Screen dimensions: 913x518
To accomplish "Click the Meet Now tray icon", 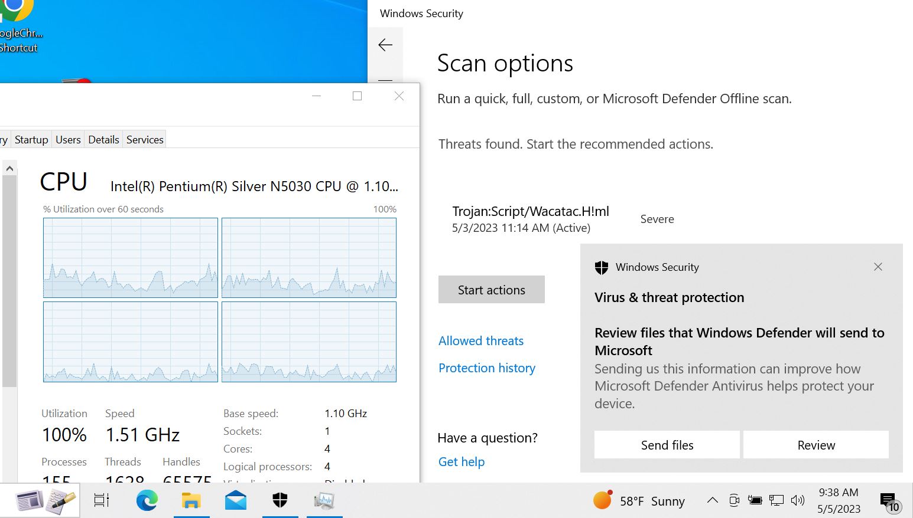I will (734, 500).
